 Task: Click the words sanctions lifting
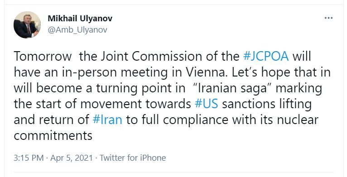point(267,104)
